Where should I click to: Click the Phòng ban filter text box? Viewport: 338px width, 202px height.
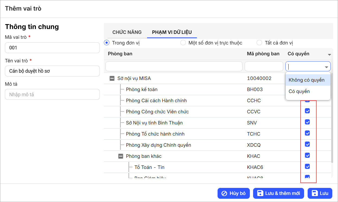coord(174,66)
